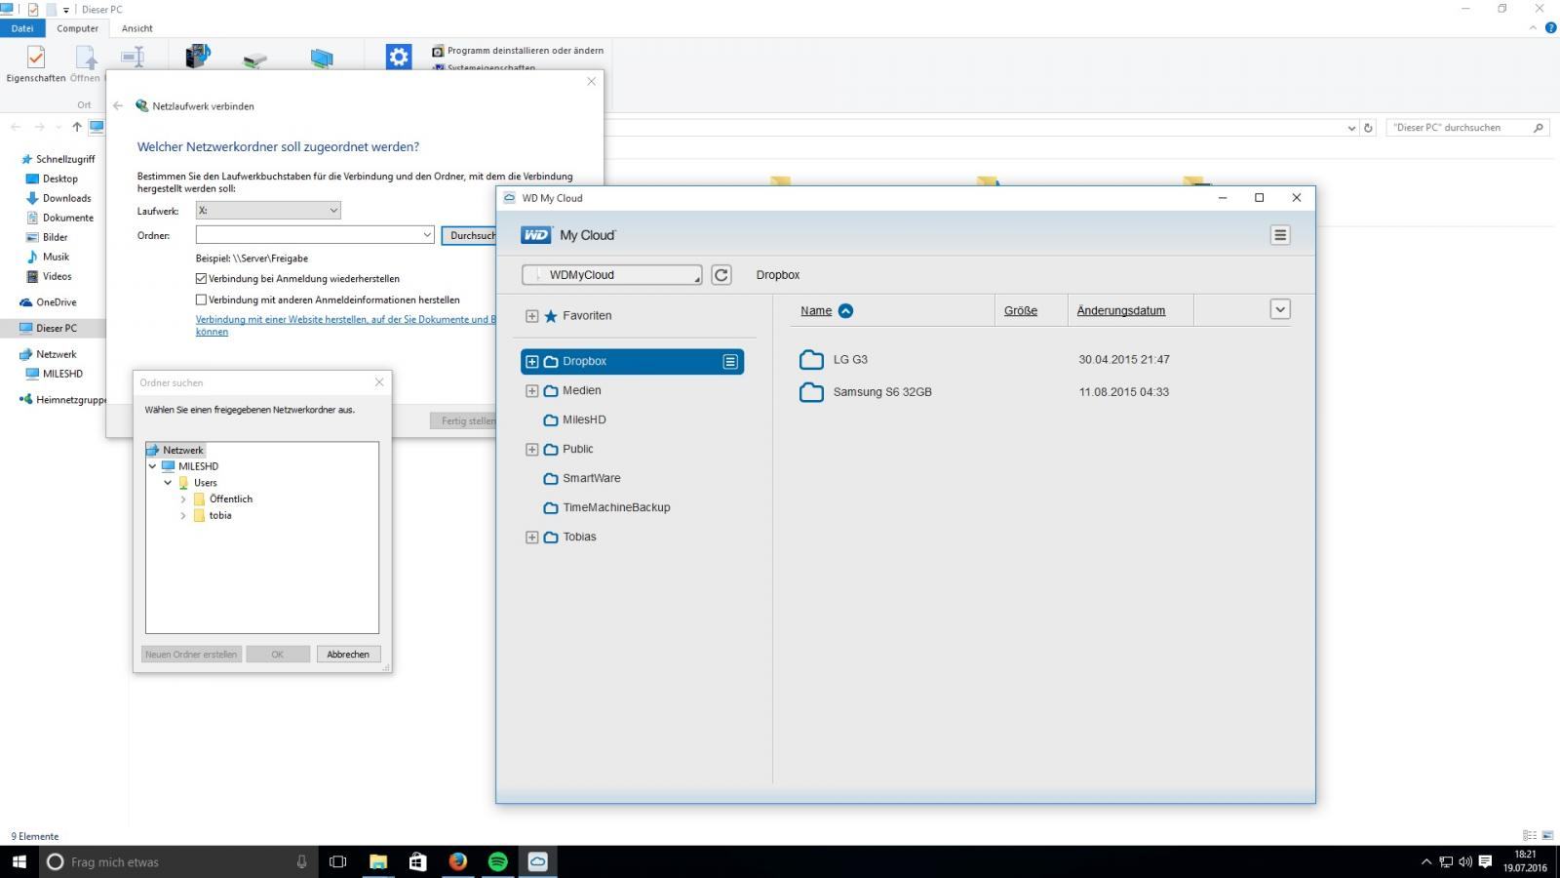1560x878 pixels.
Task: Click the search magnifier in Explorer
Action: click(x=1539, y=128)
